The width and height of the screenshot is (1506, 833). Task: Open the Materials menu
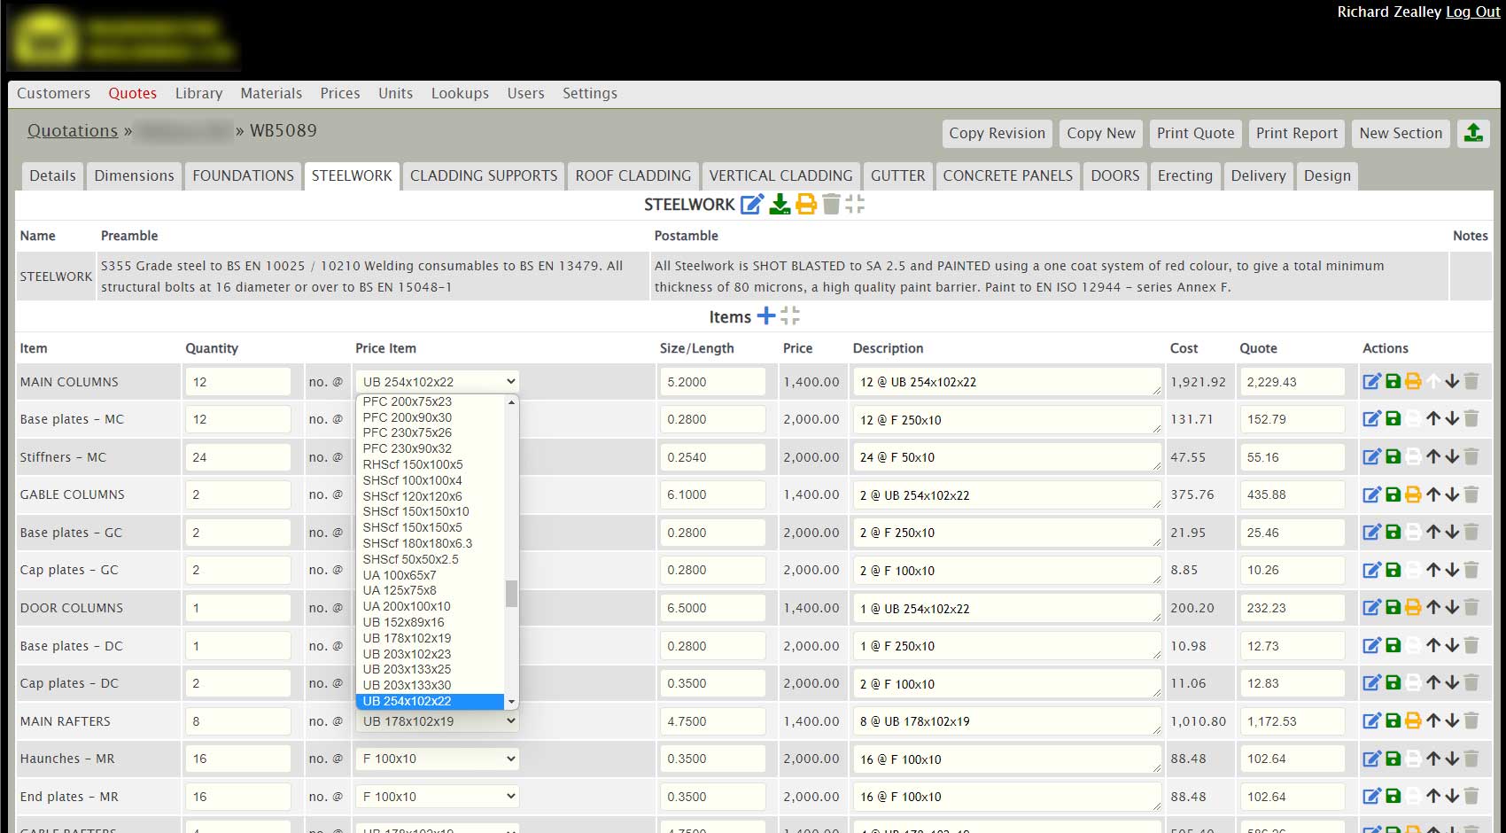271,93
